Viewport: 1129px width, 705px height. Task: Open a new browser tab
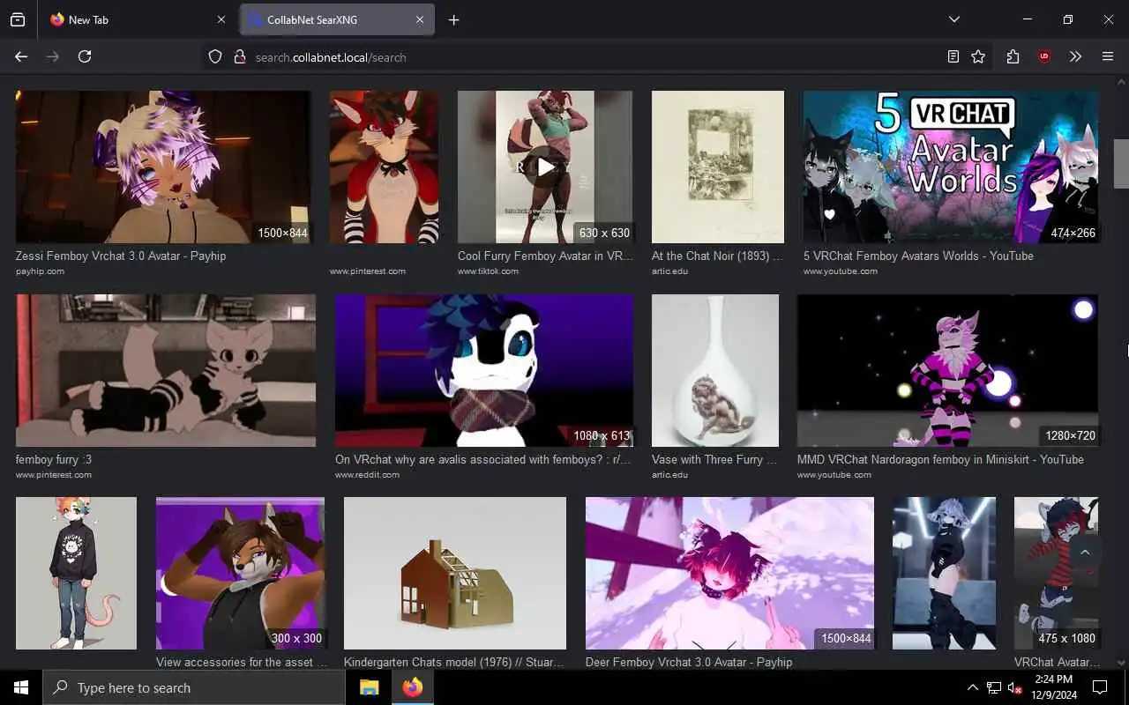[x=453, y=19]
